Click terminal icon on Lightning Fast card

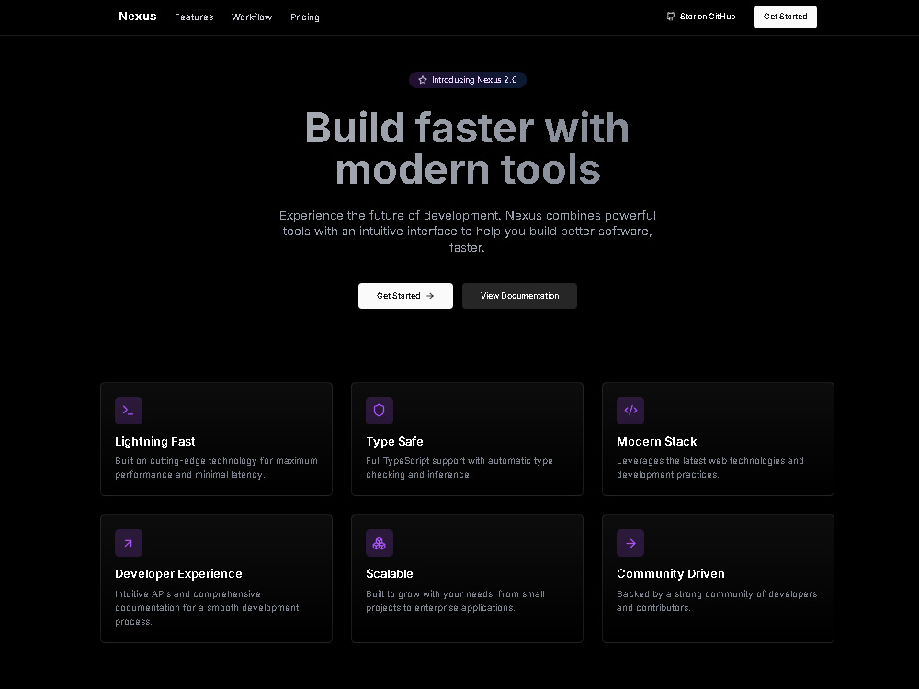pos(129,410)
